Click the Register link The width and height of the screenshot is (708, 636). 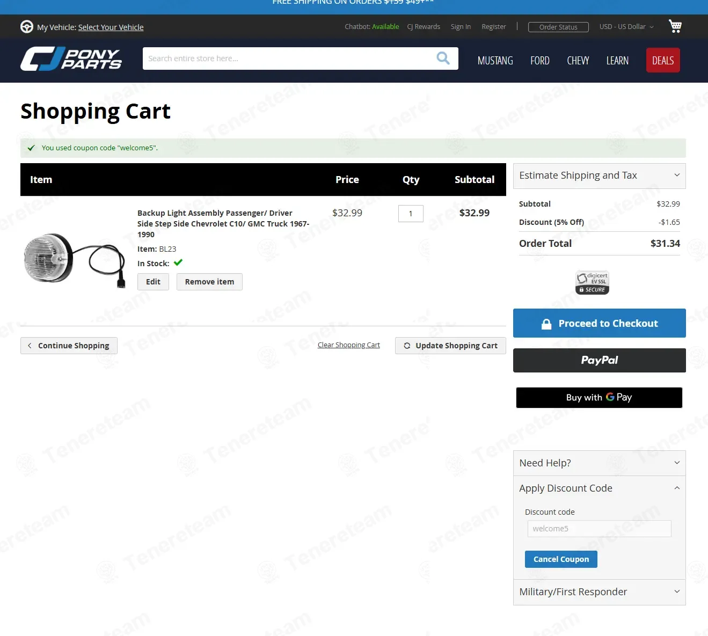coord(493,27)
